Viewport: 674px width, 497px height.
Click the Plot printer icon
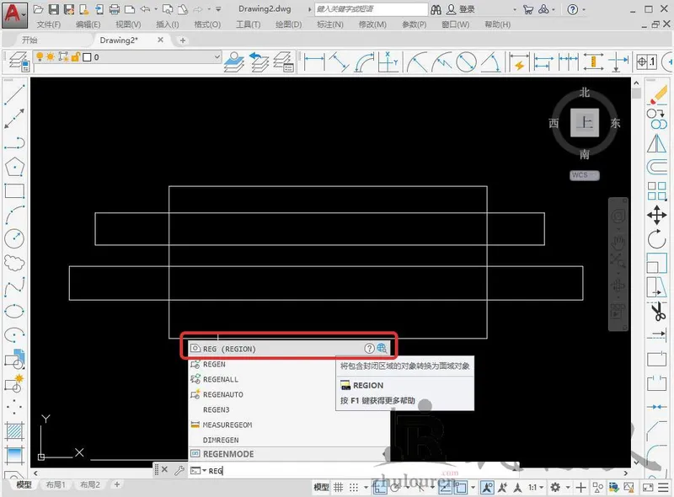(115, 9)
